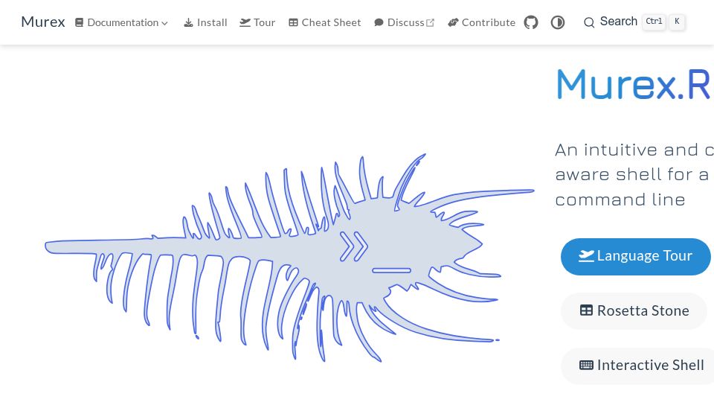Click the Ctrl key hint badge
The height and width of the screenshot is (402, 714).
click(x=654, y=22)
